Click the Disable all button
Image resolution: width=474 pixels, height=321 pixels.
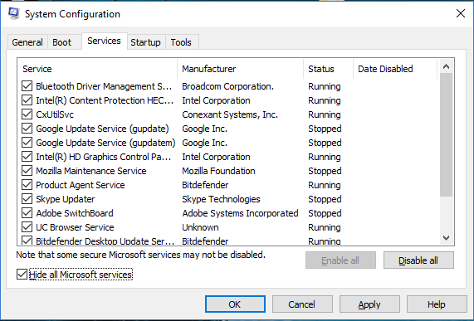(x=418, y=260)
